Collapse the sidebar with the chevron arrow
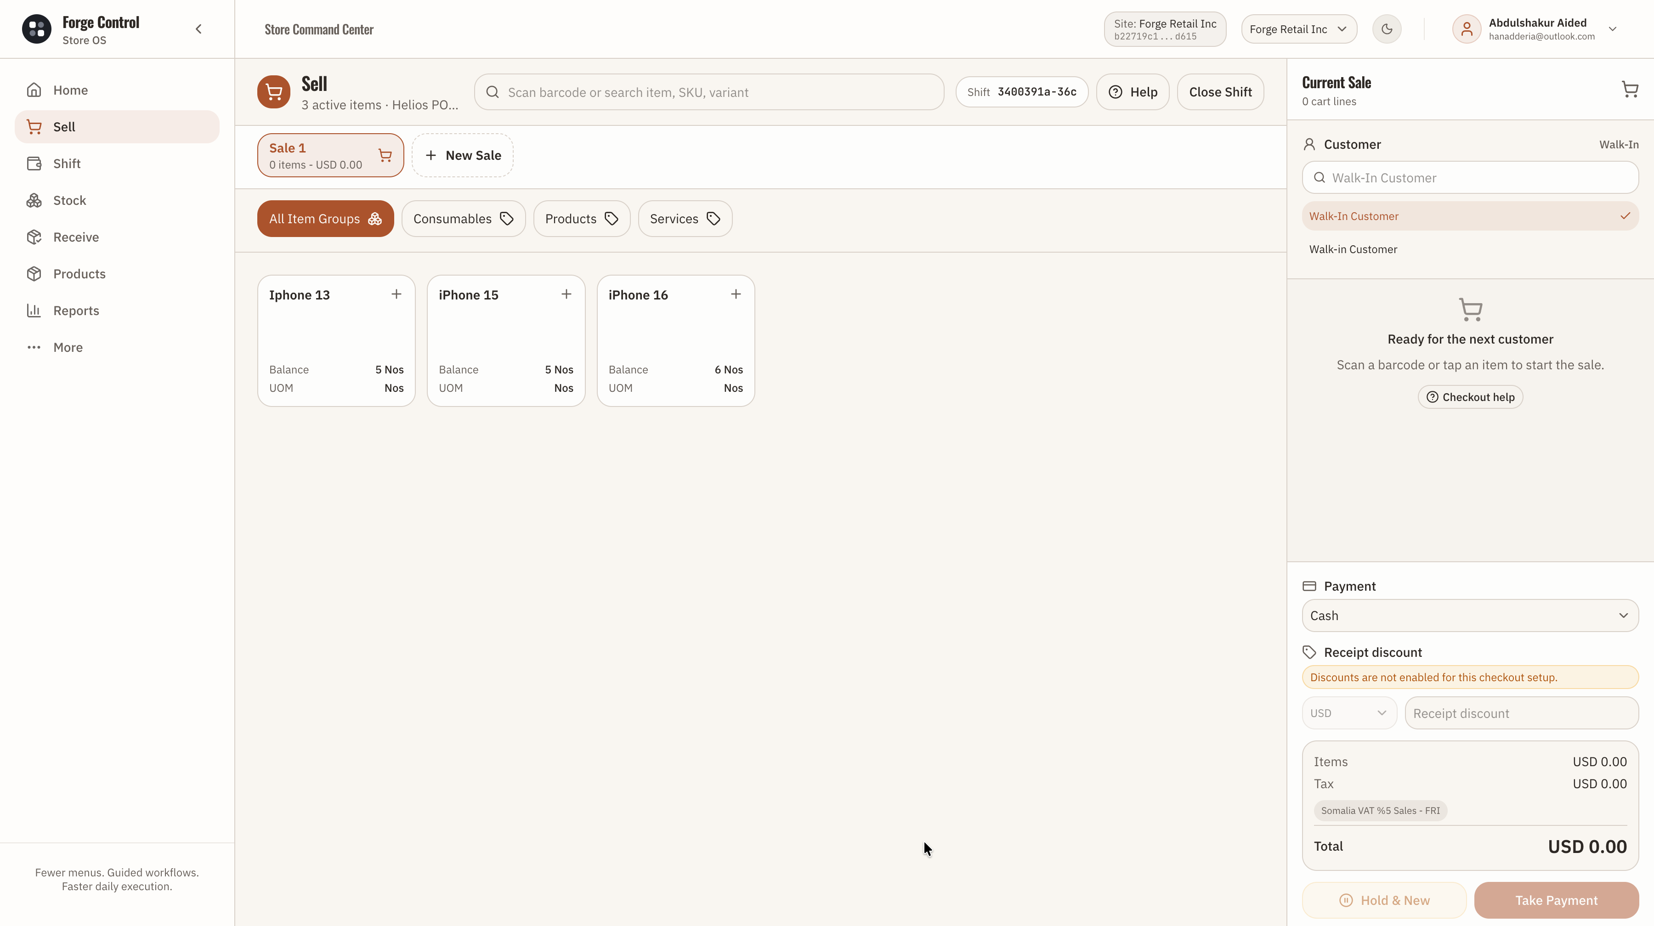Image resolution: width=1654 pixels, height=926 pixels. click(198, 29)
